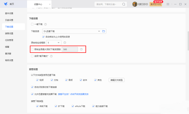Open 提醒 in sidebar
This screenshot has width=189, height=114.
click(7, 47)
